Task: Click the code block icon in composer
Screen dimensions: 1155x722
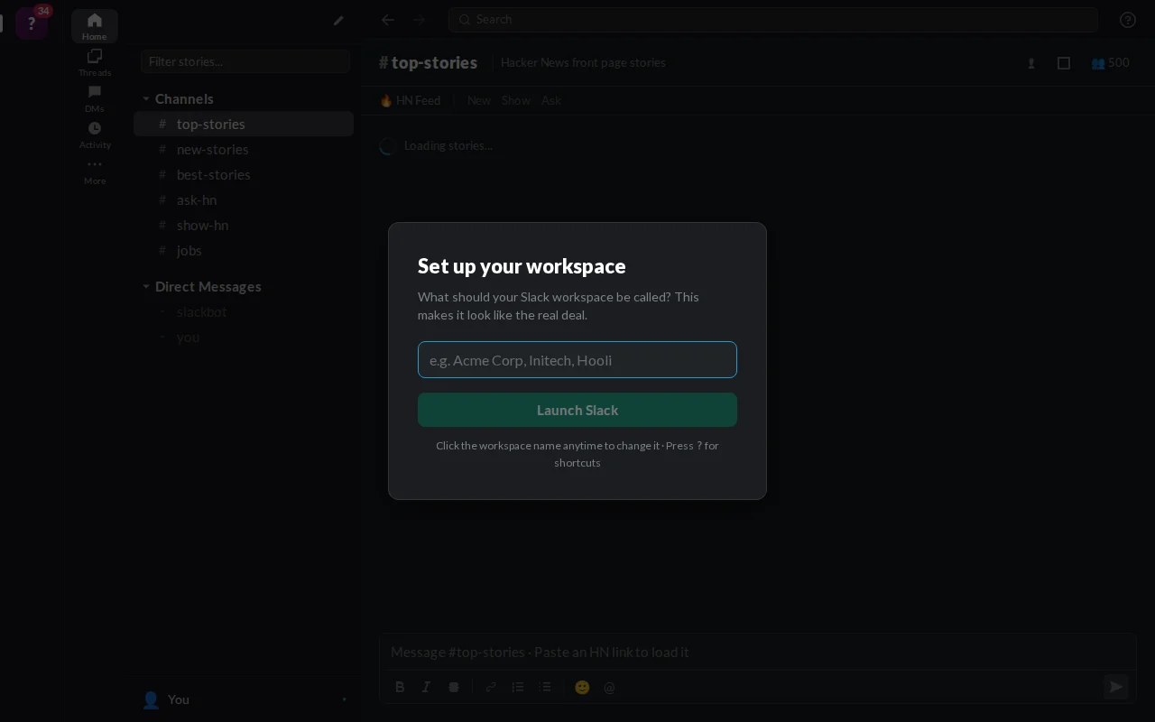Action: pos(454,687)
